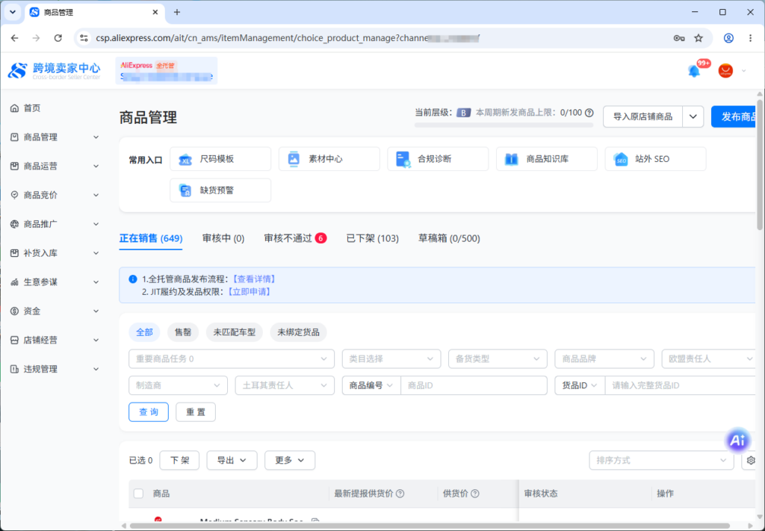This screenshot has height=531, width=765.
Task: Open the 排序方式 sort dropdown
Action: [662, 460]
